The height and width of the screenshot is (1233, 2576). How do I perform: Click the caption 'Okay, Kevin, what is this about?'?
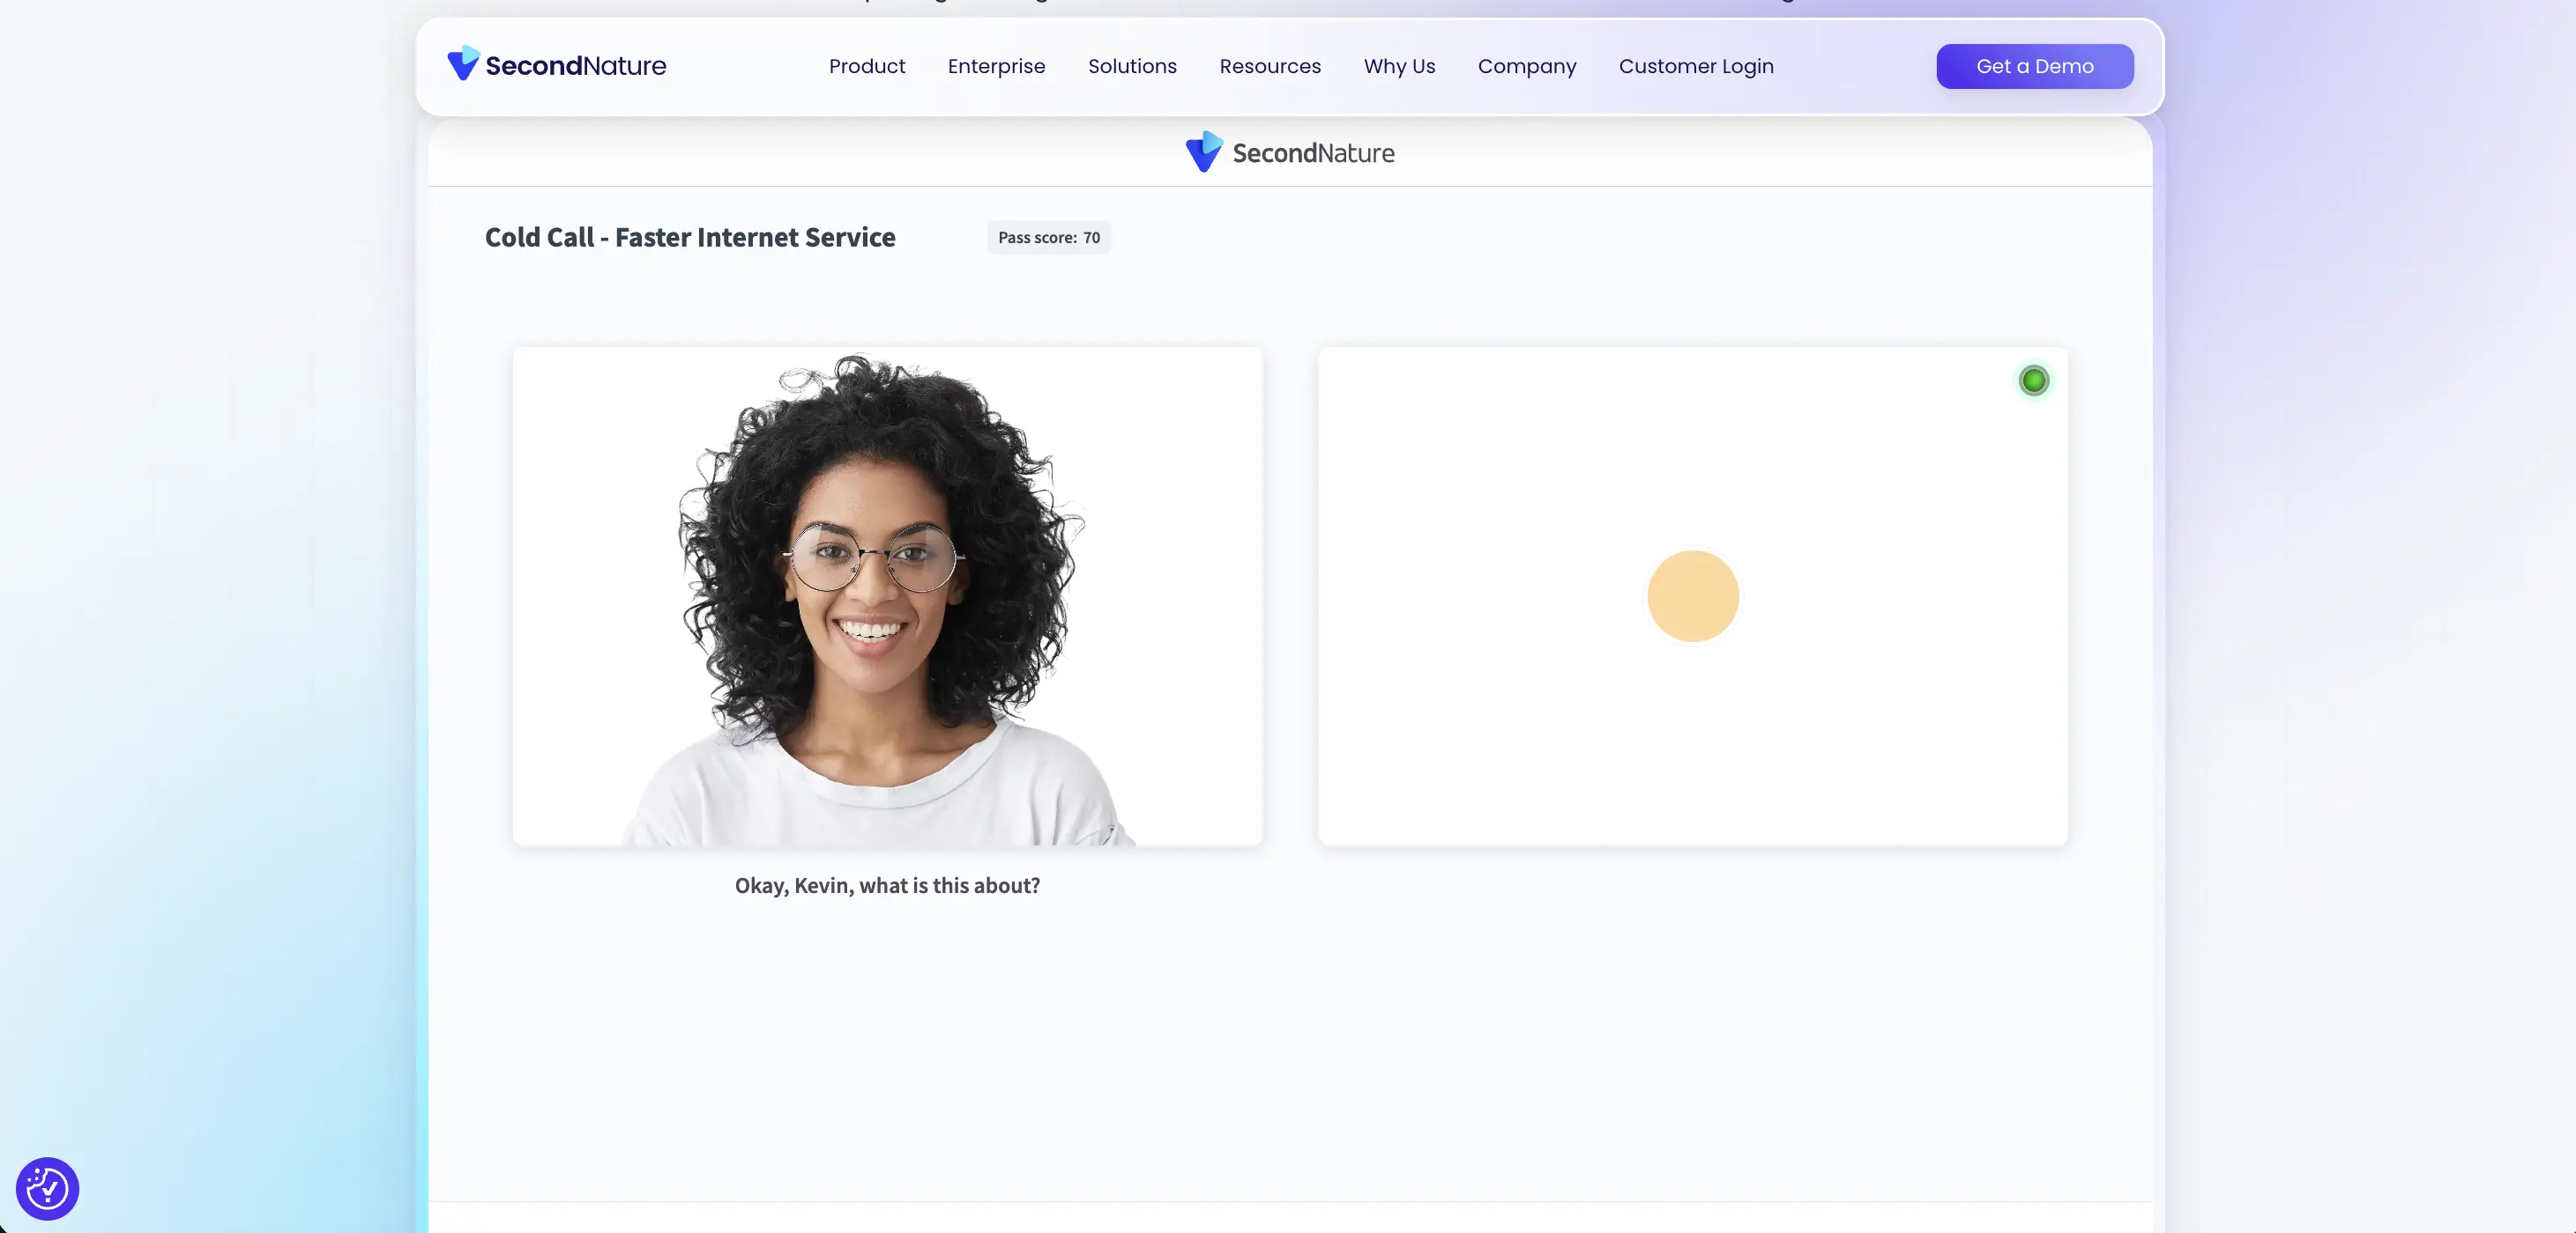887,885
